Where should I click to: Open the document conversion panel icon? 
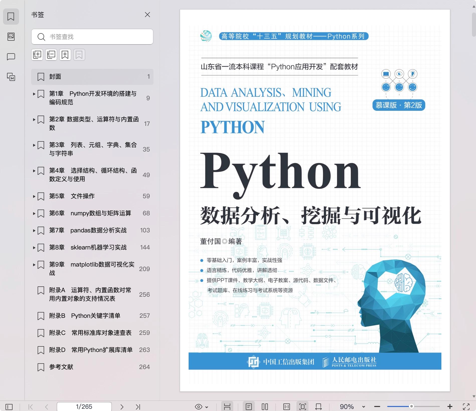[11, 77]
